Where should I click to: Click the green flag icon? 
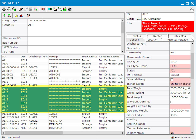coord(4,16)
